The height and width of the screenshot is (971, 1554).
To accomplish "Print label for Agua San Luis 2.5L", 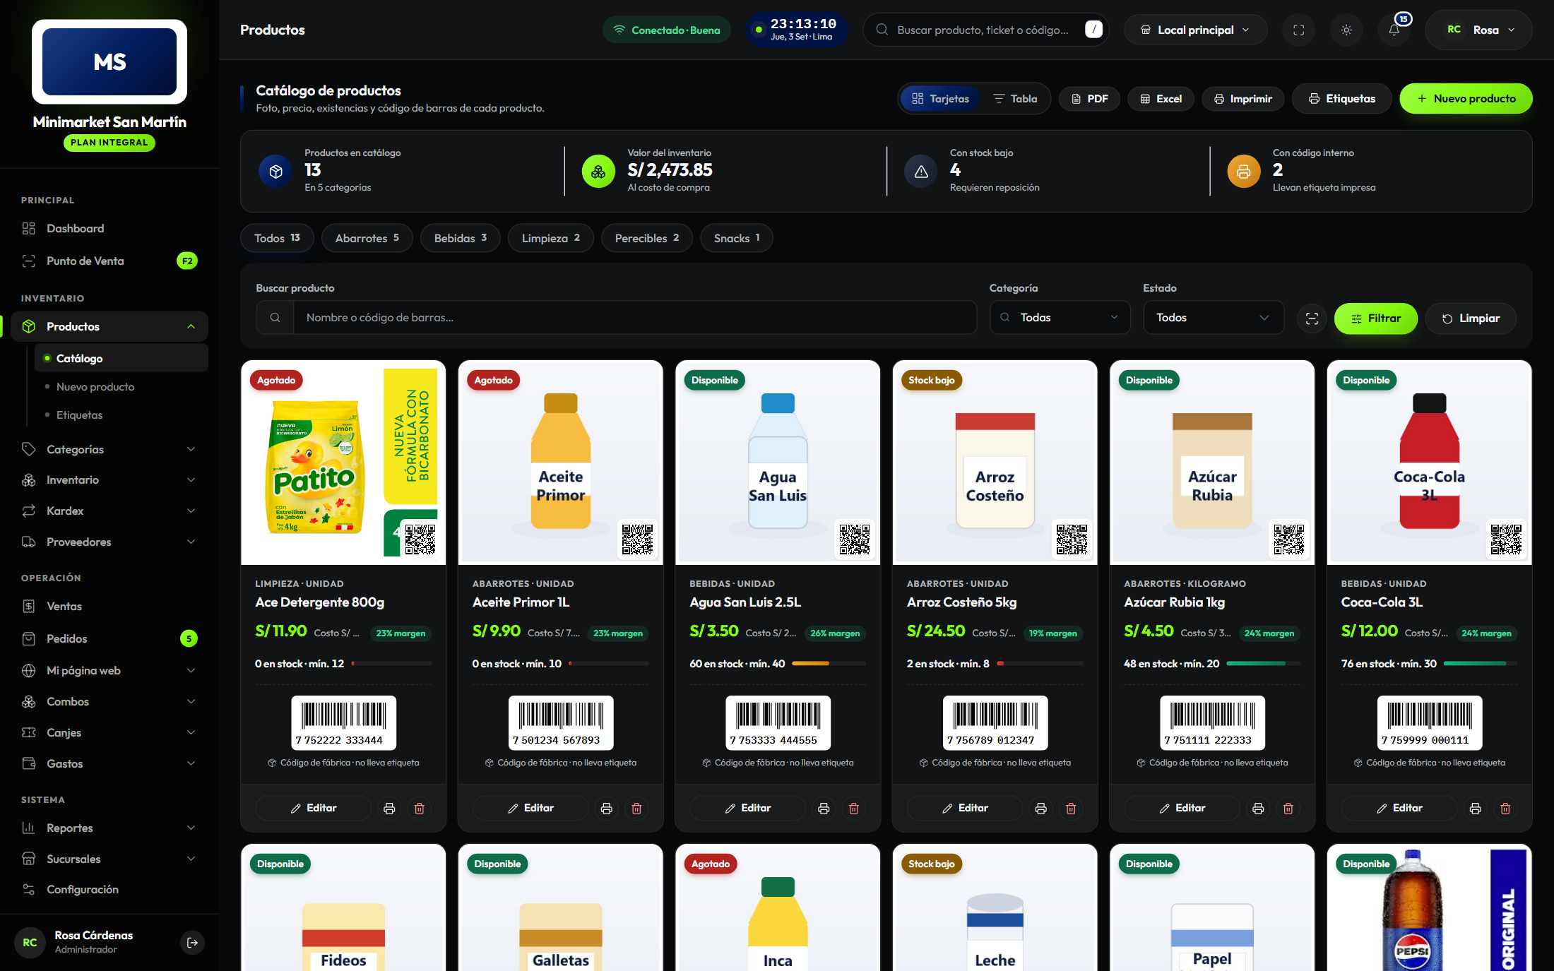I will point(824,809).
